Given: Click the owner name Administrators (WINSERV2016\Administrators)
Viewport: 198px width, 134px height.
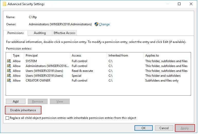Looking at the screenshot, I should [x=60, y=24].
